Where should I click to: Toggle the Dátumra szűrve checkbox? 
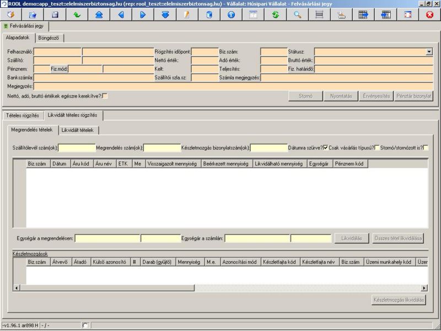[x=325, y=148]
